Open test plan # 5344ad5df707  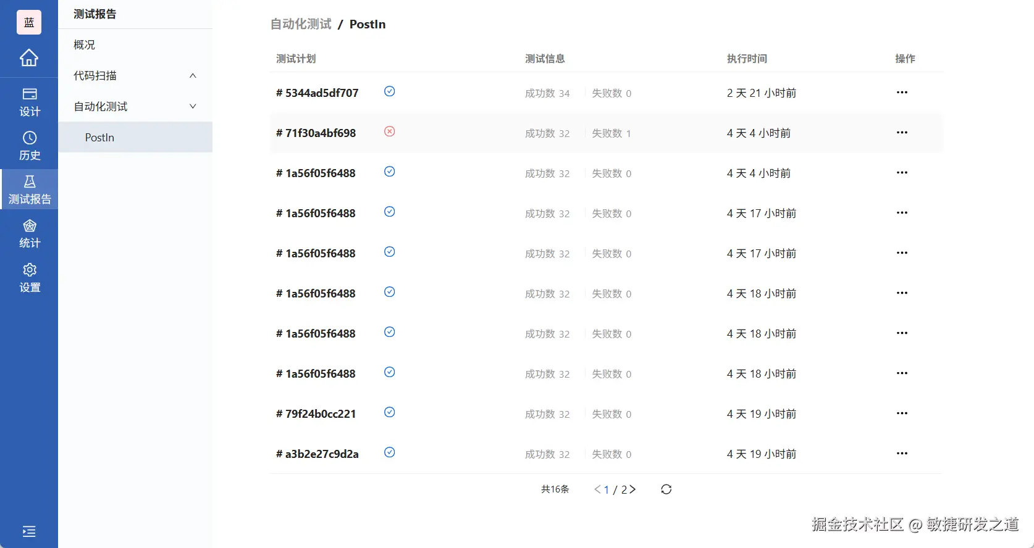pos(317,93)
